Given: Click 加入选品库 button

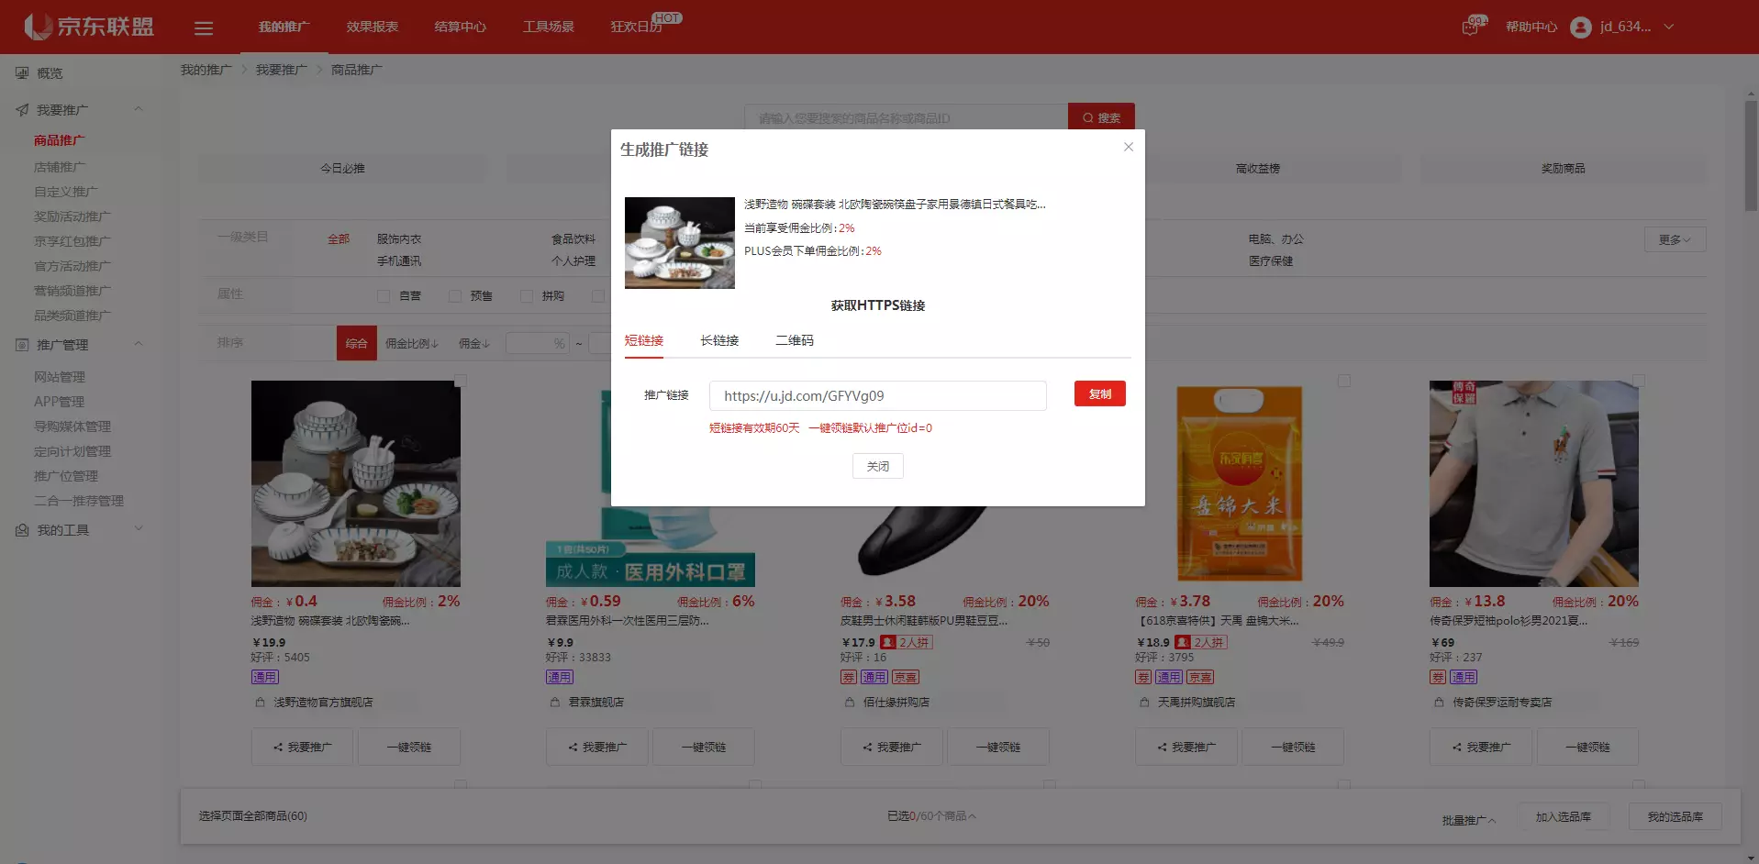Looking at the screenshot, I should [x=1564, y=816].
